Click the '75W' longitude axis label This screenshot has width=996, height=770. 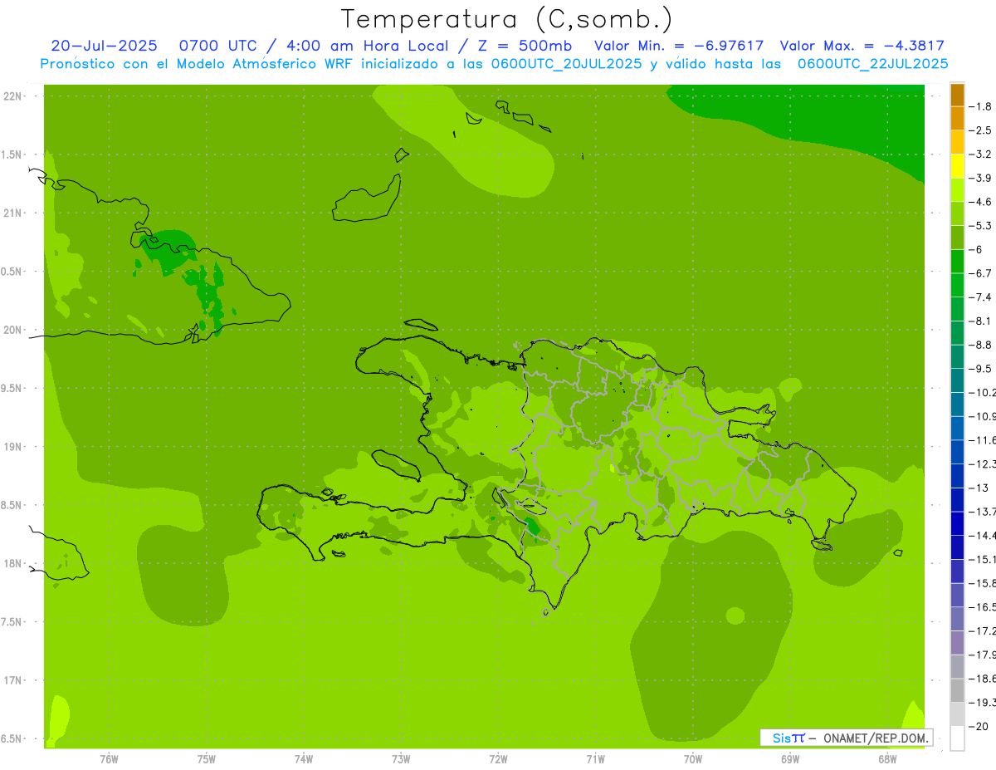[207, 759]
